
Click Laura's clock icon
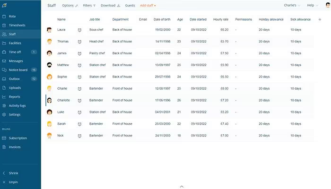[x=79, y=30]
